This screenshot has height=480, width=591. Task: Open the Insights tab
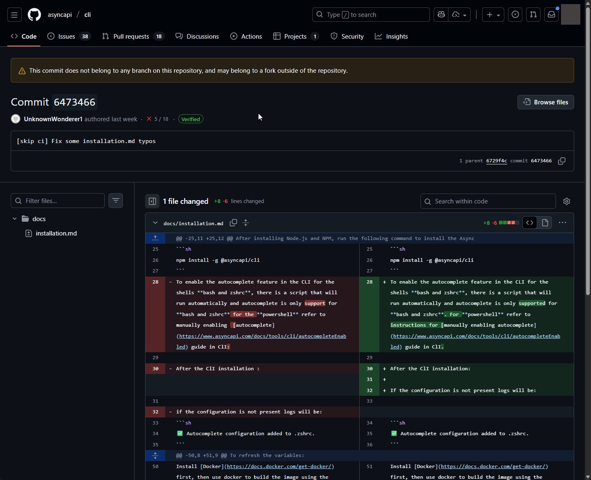pyautogui.click(x=391, y=37)
